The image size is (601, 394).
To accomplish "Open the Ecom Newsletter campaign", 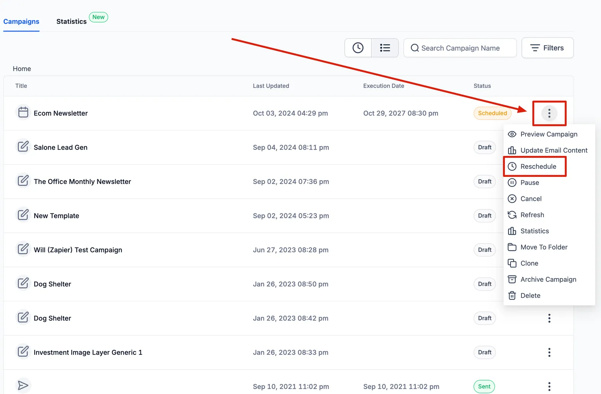I will point(60,113).
